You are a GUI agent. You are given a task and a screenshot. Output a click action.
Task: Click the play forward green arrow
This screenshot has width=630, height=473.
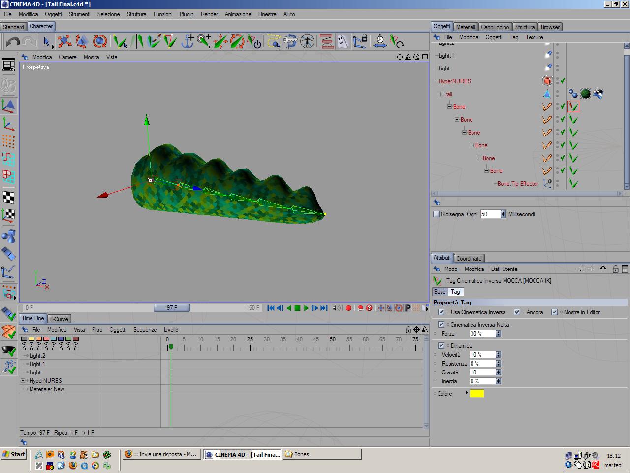point(306,308)
